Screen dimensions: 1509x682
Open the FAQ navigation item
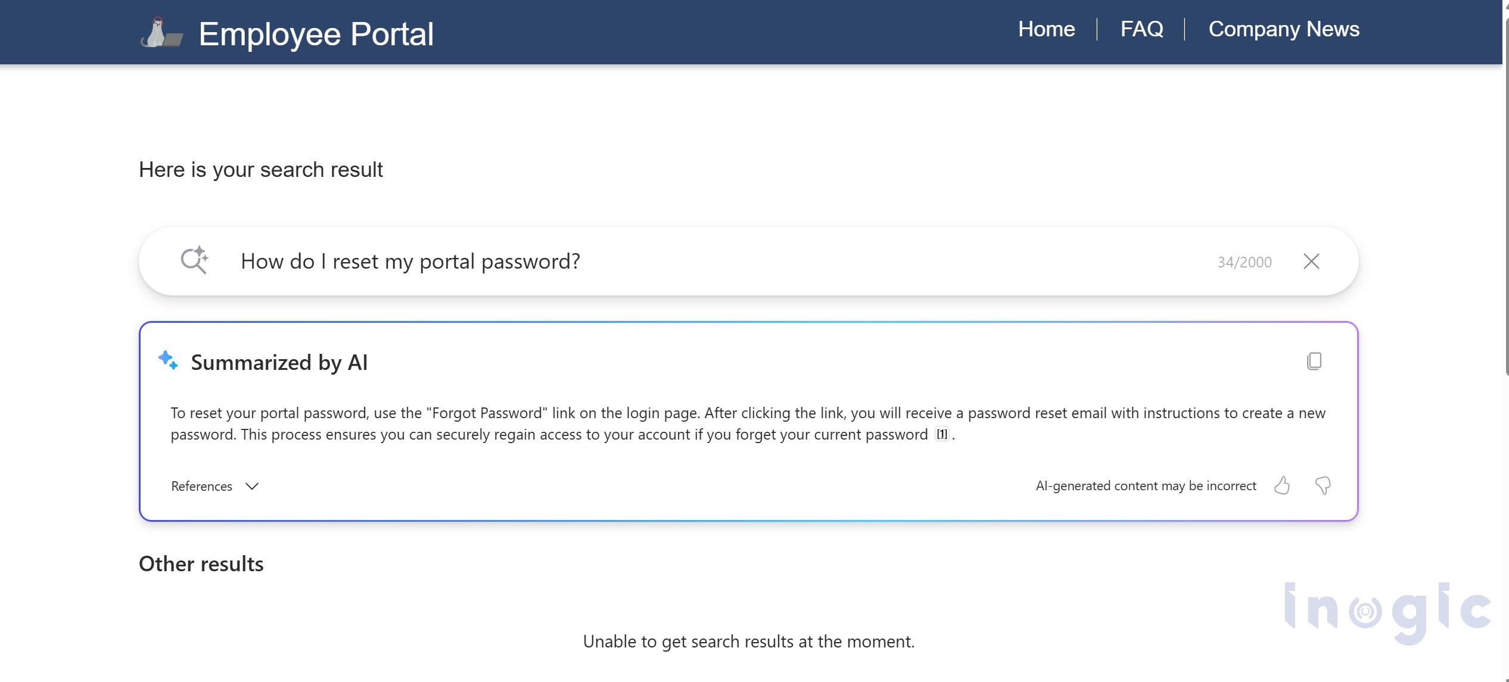pos(1141,29)
